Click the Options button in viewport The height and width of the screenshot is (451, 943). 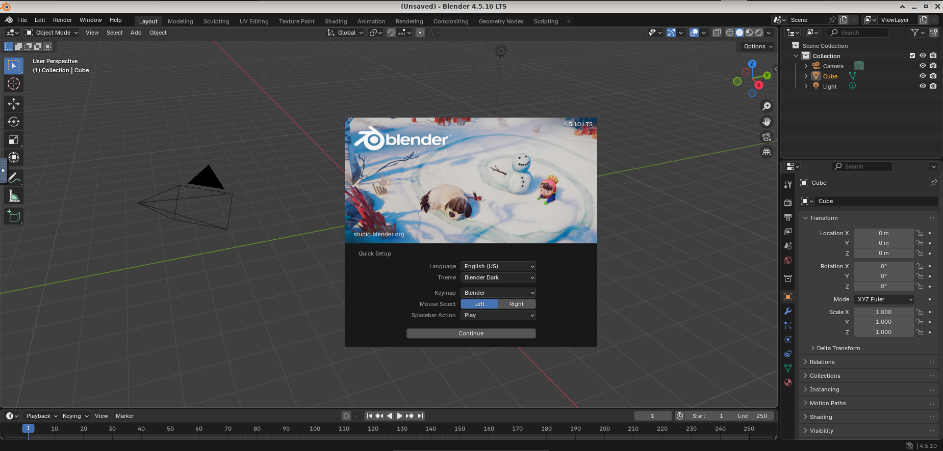(757, 46)
